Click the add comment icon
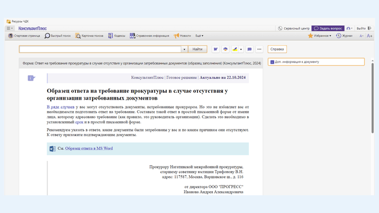This screenshot has height=213, width=379. [x=249, y=49]
